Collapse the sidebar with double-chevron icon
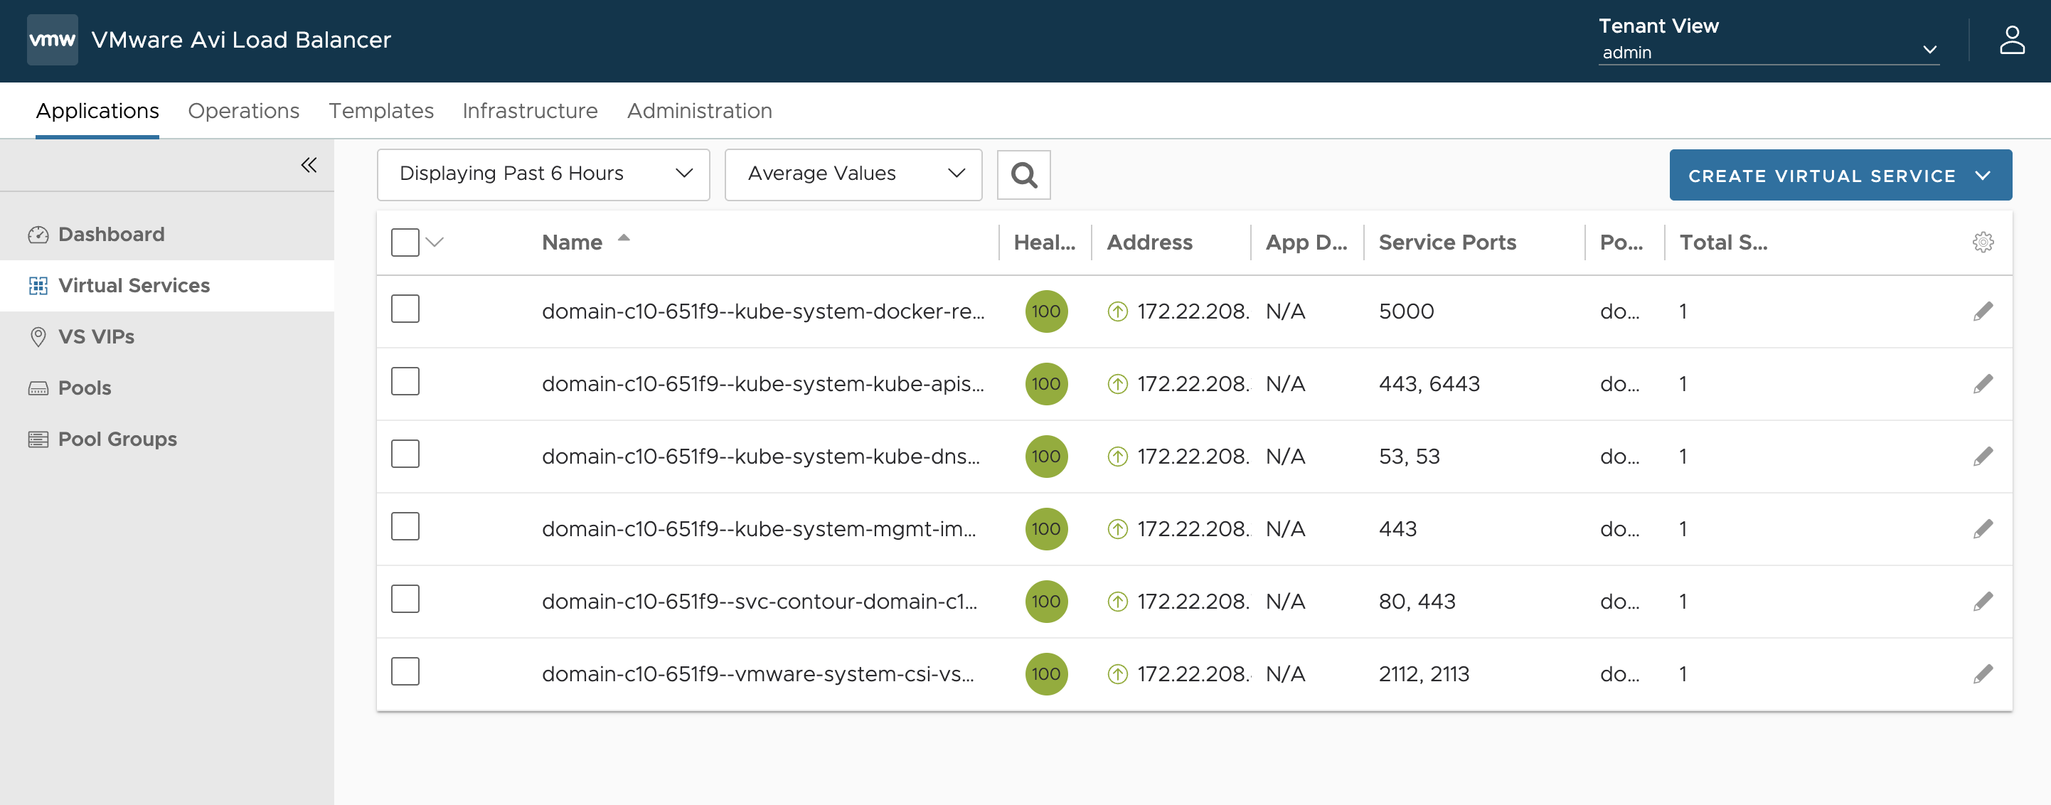 (309, 165)
